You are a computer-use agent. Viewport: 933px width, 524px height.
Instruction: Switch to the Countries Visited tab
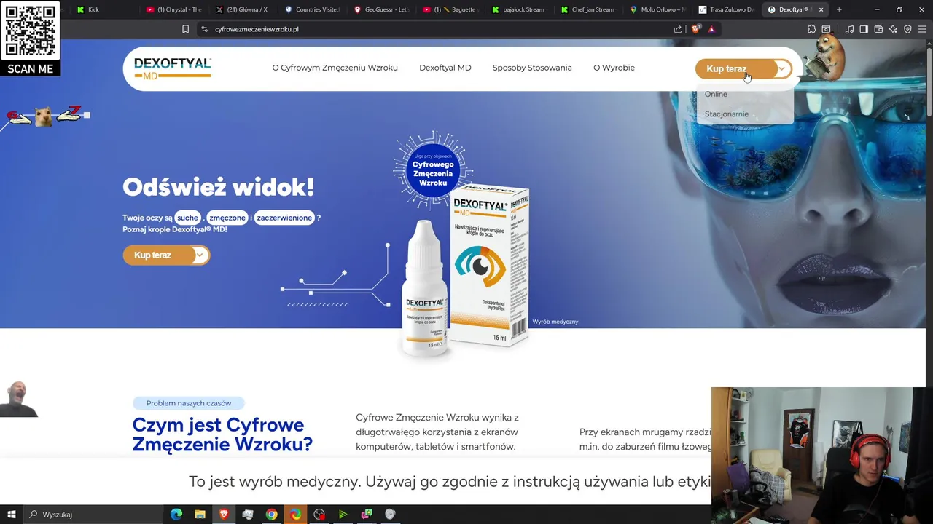[313, 9]
